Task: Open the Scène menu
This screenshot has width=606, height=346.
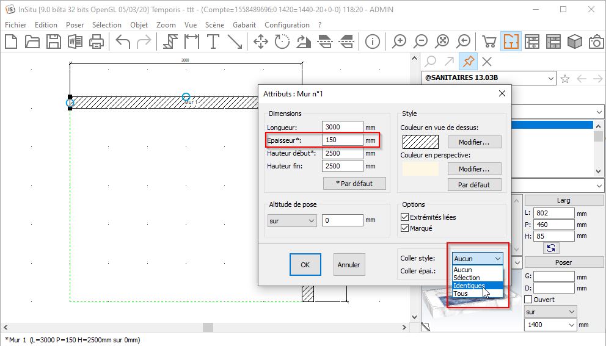Action: click(214, 25)
